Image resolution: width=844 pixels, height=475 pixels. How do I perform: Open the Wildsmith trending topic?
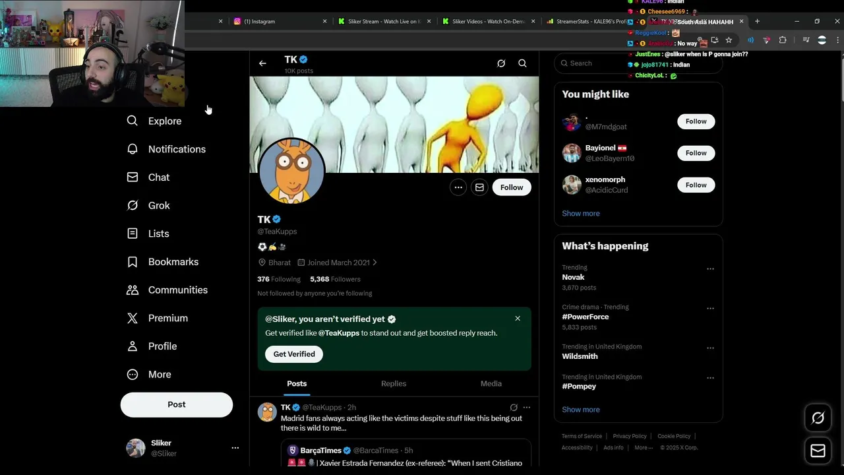coord(580,356)
